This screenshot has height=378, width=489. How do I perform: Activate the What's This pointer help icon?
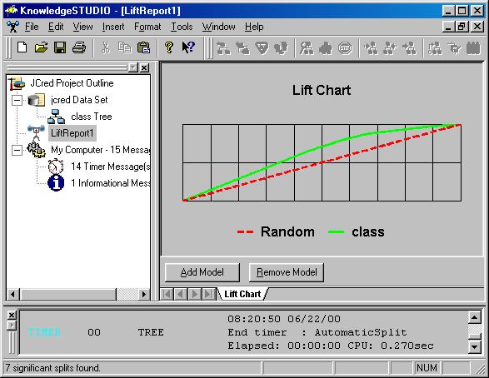(188, 47)
